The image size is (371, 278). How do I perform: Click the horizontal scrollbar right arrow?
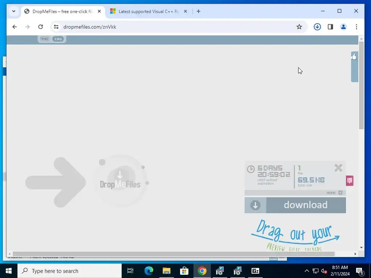coord(355,254)
